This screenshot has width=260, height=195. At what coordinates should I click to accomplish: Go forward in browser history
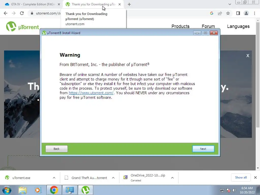(x=14, y=13)
